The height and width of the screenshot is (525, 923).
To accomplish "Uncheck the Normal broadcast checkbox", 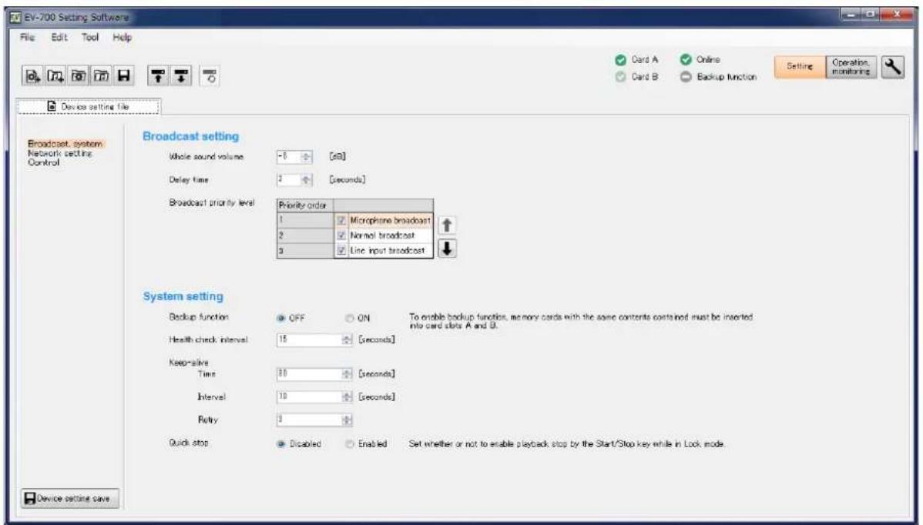I will tap(341, 235).
